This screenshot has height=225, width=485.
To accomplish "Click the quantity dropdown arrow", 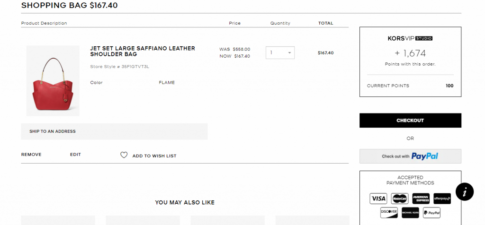I will [289, 53].
